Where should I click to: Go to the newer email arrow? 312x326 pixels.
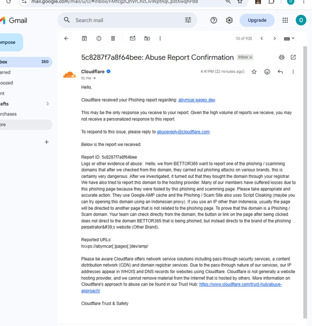262,38
